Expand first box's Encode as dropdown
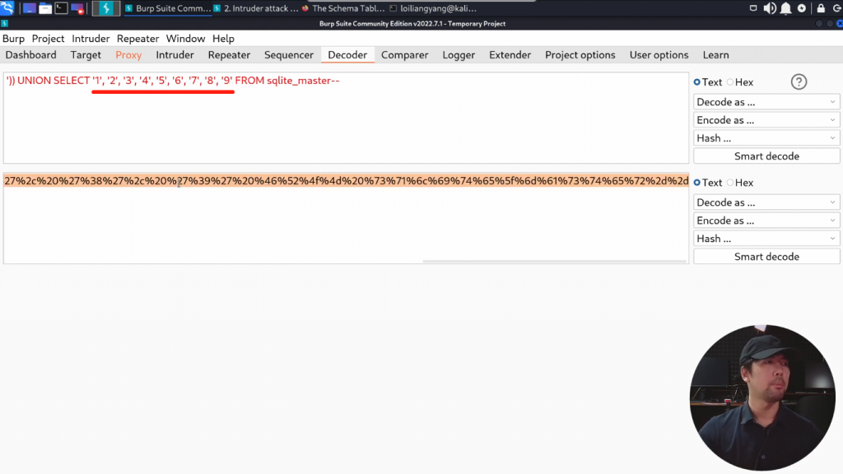The width and height of the screenshot is (843, 474). click(766, 120)
